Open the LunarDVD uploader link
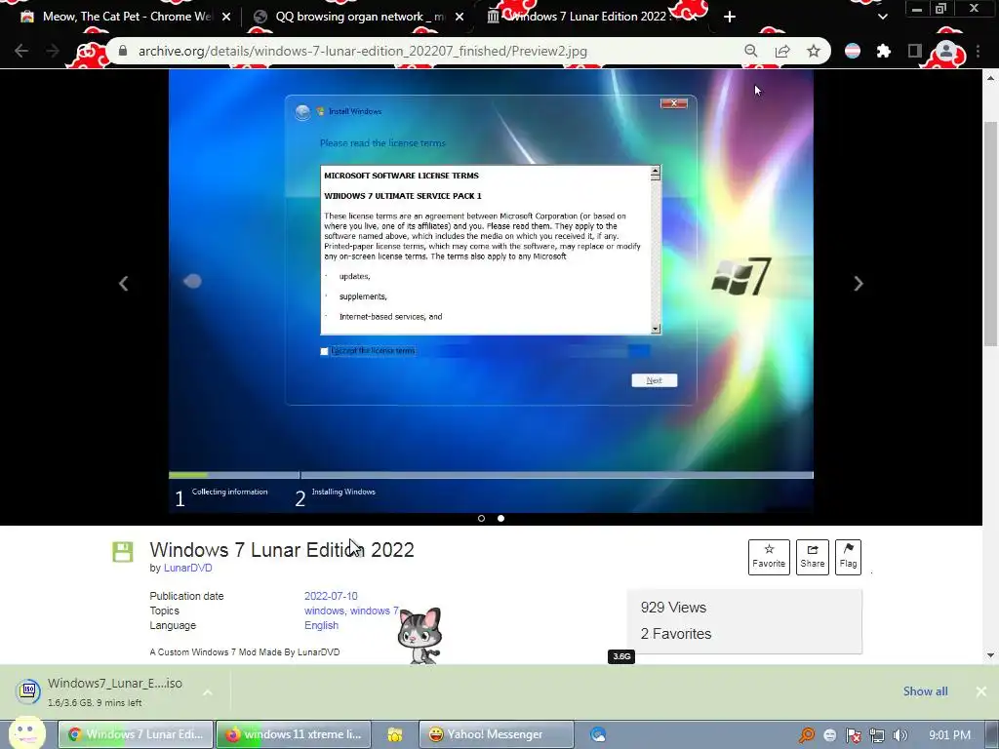Viewport: 999px width, 749px height. click(188, 569)
